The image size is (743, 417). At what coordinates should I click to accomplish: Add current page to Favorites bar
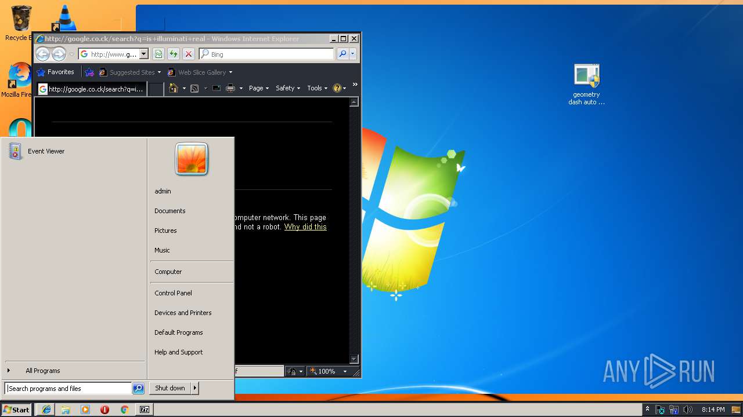coord(89,72)
